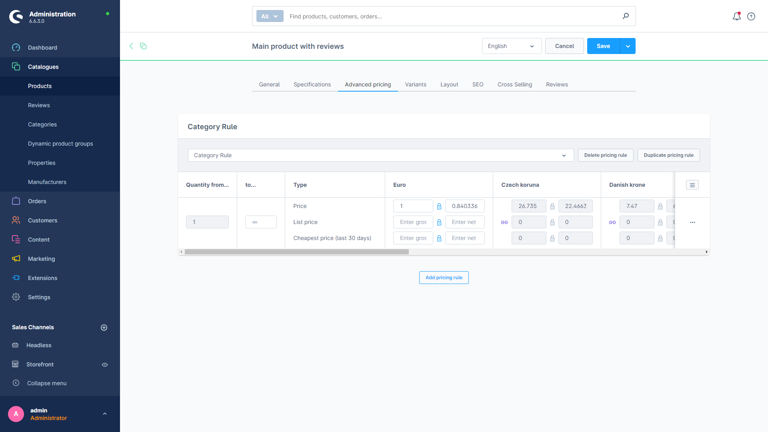Toggle Danish krone currency link icon

(x=612, y=222)
